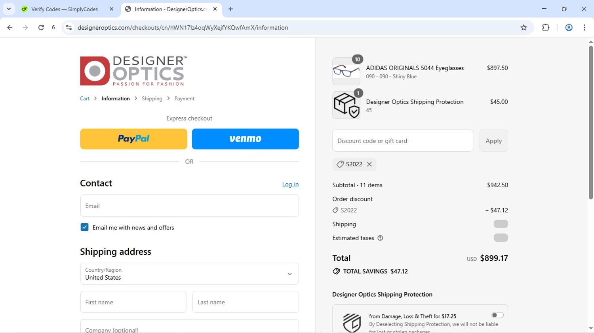This screenshot has width=594, height=333.
Task: Click the vertical page scrollbar
Action: (x=591, y=122)
